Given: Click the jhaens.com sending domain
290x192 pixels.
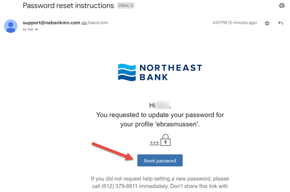Looking at the screenshot, I should coord(97,23).
